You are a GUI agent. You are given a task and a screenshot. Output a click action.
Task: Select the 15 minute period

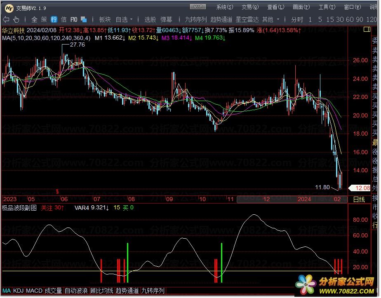click(330, 19)
